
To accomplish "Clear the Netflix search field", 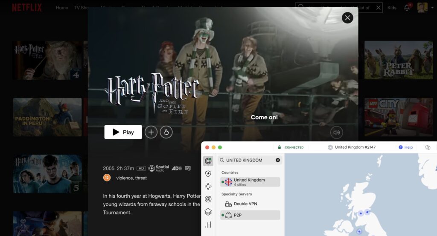I will (x=378, y=8).
